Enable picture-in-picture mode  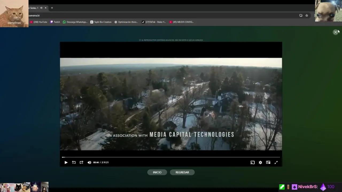268,162
